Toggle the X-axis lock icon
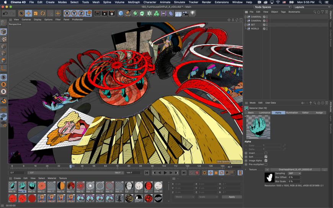This screenshot has width=333, height=208. point(67,13)
